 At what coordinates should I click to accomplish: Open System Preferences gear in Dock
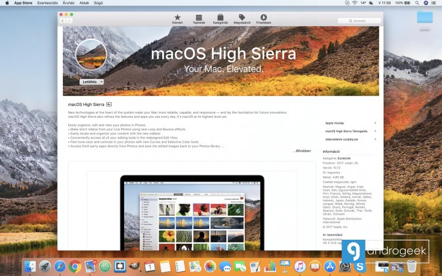point(345,266)
